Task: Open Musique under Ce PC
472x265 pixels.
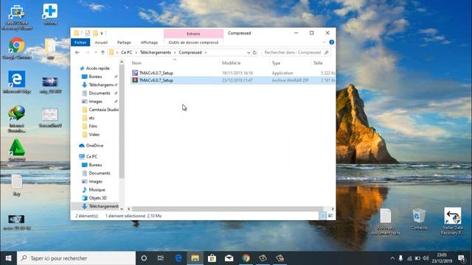Action: (97, 190)
